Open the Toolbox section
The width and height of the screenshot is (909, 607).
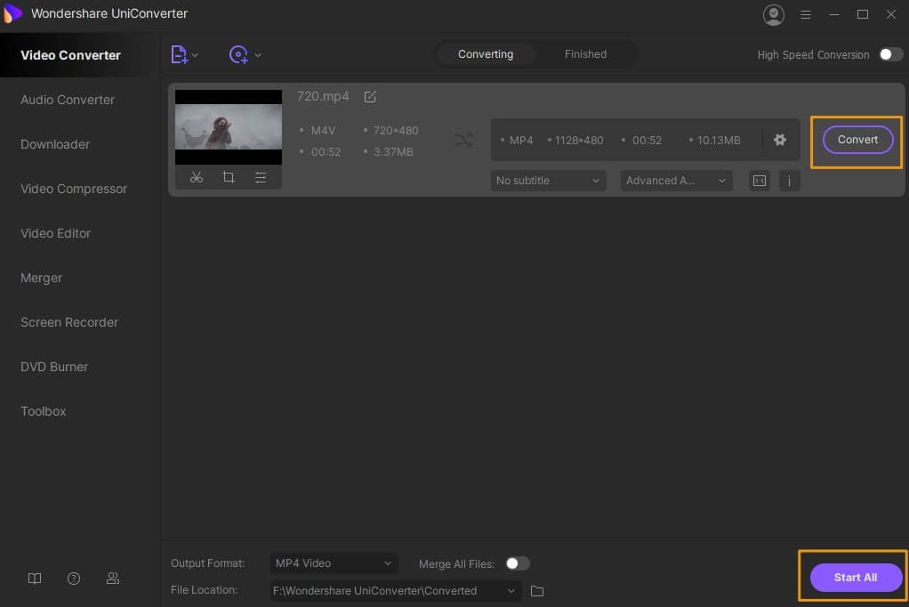(44, 411)
